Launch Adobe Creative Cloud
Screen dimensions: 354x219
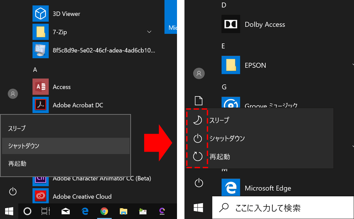[82, 196]
